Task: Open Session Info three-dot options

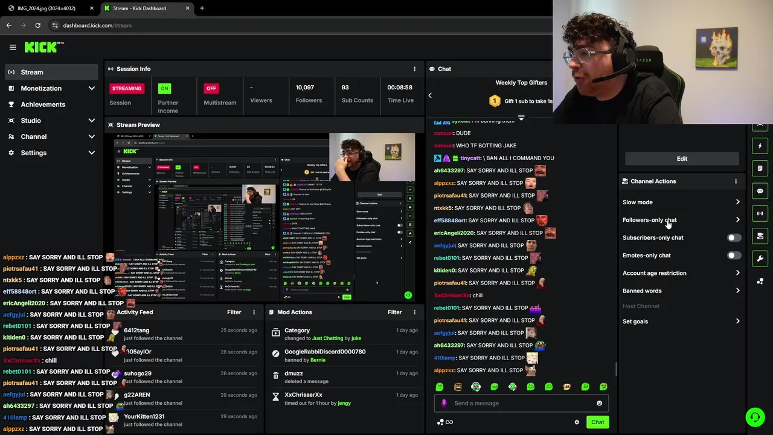Action: point(414,69)
